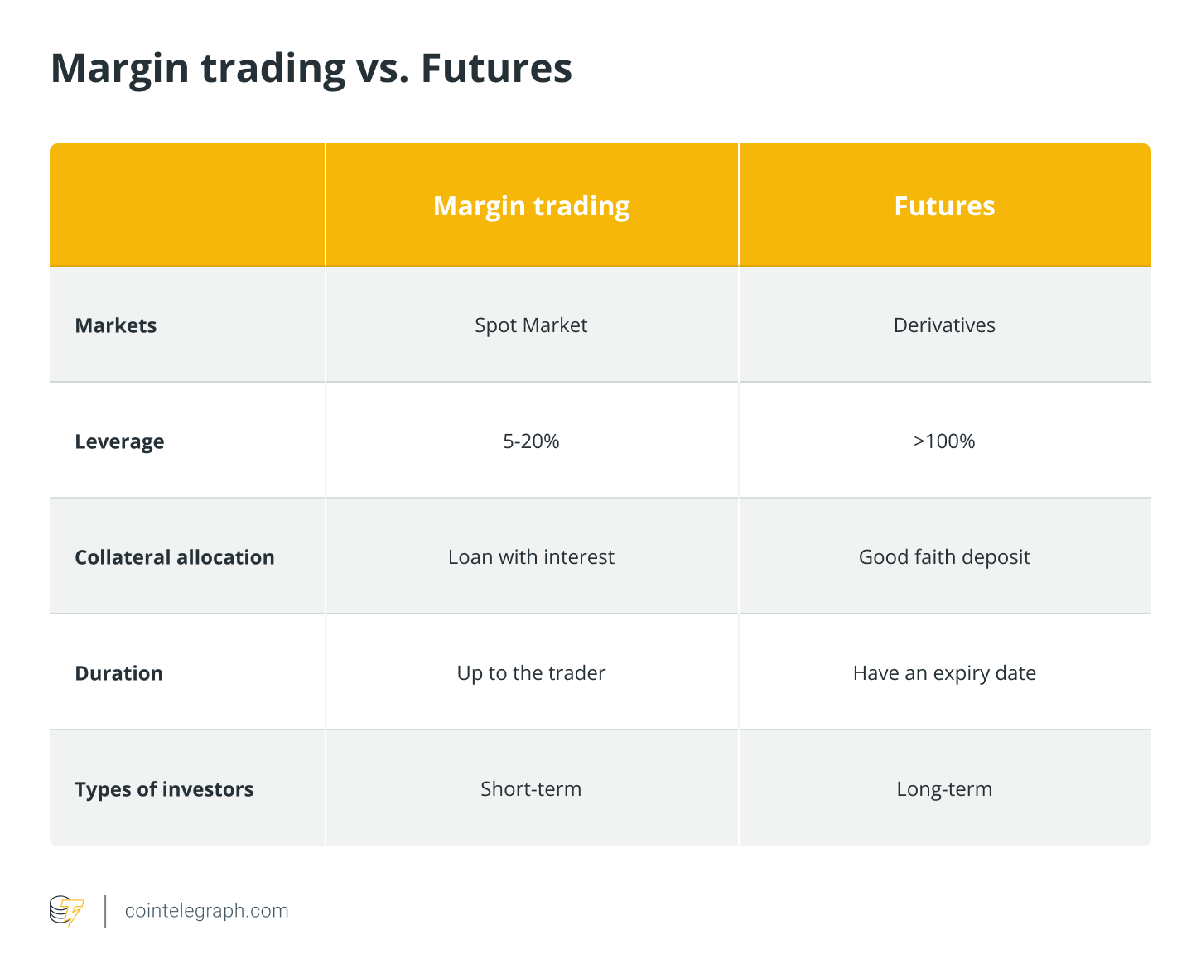Select the Futures column header
This screenshot has height=978, width=1201.
[944, 205]
